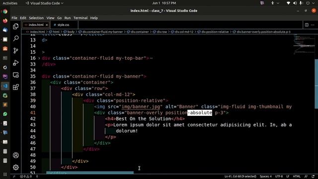Show Applications grid in the dock
This screenshot has height=179, width=318.
click(5, 175)
